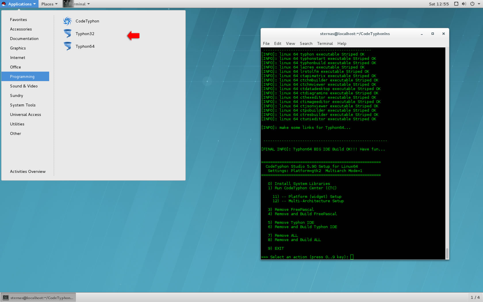Click the power icon in top panel
Viewport: 483px width, 302px height.
coord(472,4)
